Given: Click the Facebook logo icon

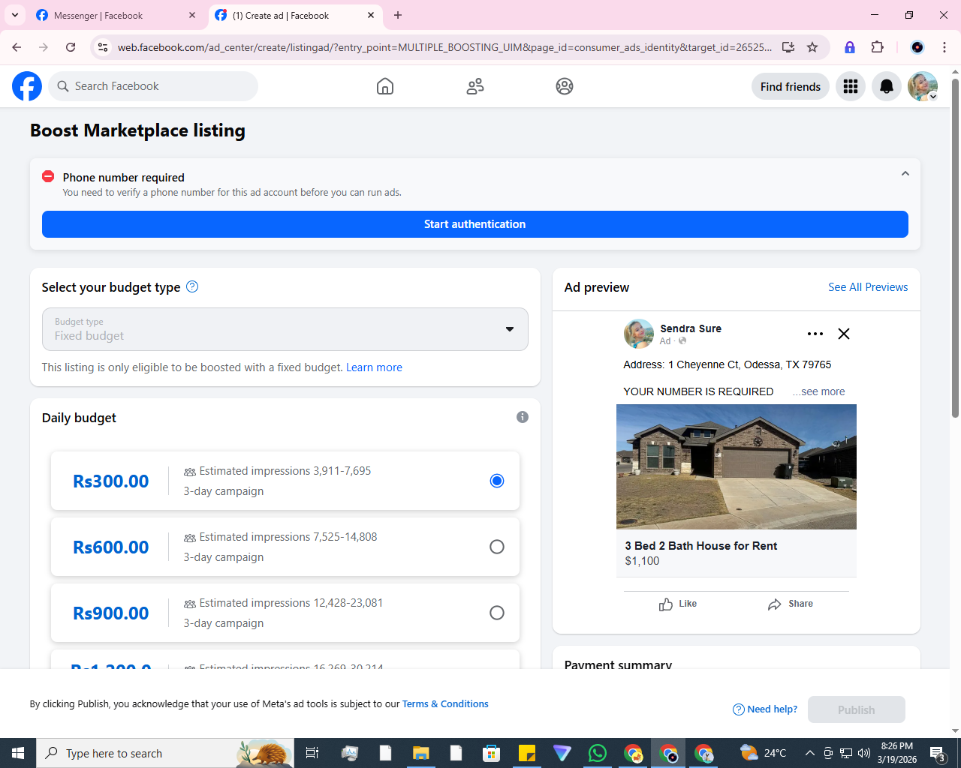Looking at the screenshot, I should pos(27,86).
